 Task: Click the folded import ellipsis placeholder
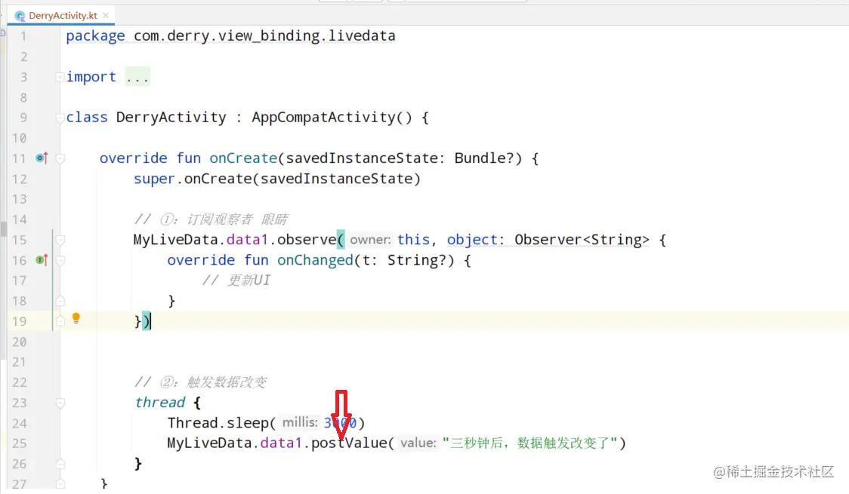point(137,77)
